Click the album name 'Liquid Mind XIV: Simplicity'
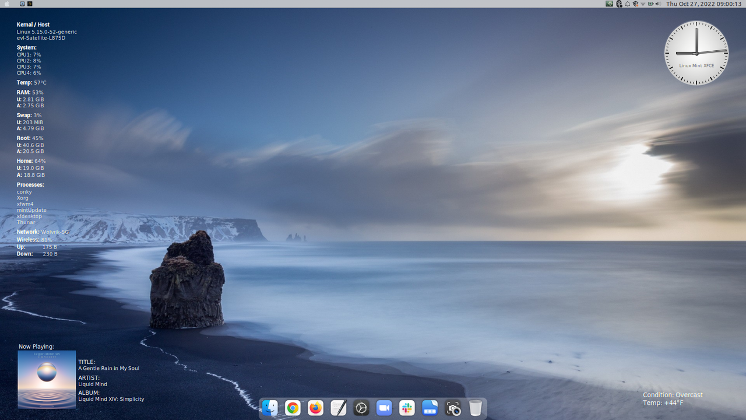This screenshot has width=746, height=420. click(111, 399)
